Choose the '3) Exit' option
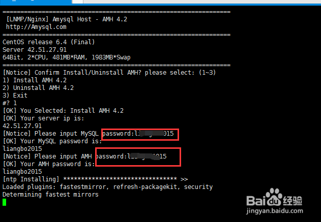This screenshot has width=321, height=222. click(15, 96)
